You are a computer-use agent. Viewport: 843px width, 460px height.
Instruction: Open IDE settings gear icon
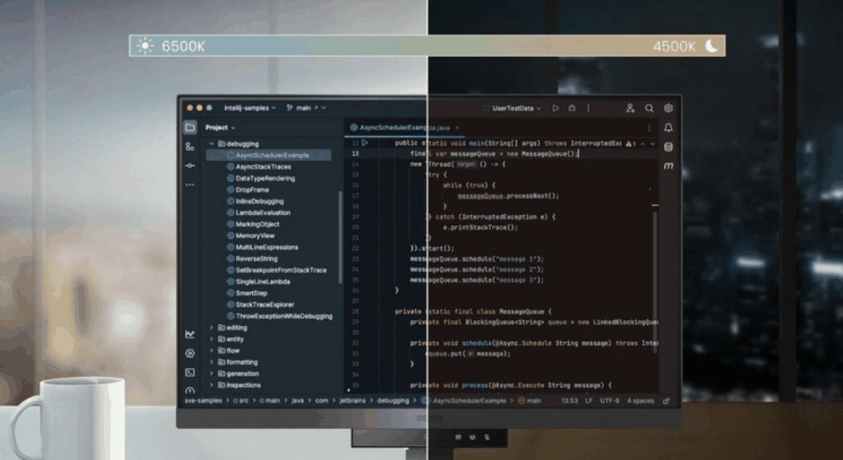tap(669, 108)
